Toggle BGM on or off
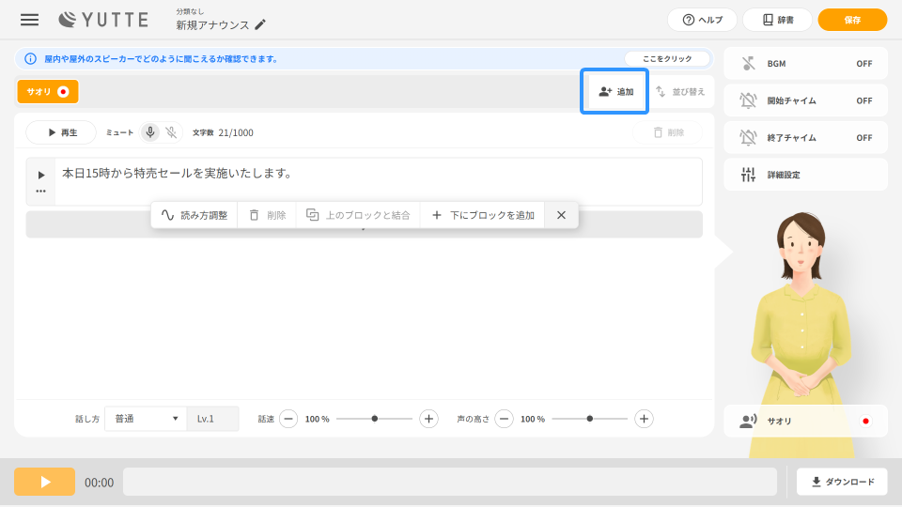 tap(805, 64)
